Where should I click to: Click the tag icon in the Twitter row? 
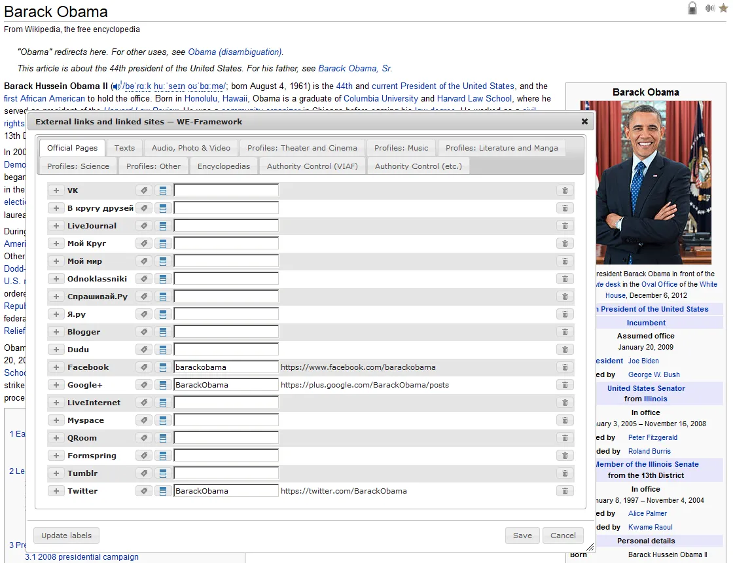(144, 491)
